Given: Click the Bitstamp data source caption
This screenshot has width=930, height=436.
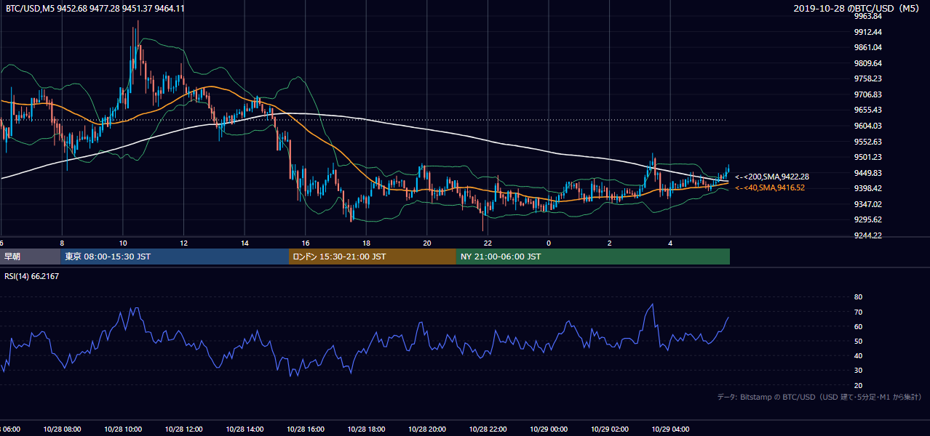Looking at the screenshot, I should 819,397.
